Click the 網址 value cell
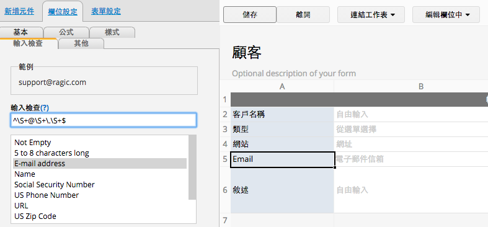The height and width of the screenshot is (227, 488). (411, 144)
